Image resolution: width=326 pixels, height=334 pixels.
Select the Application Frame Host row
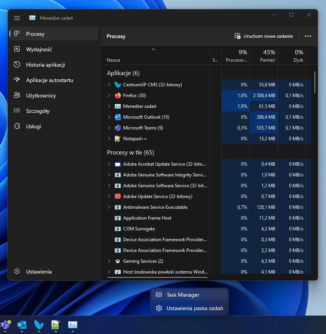click(x=206, y=218)
